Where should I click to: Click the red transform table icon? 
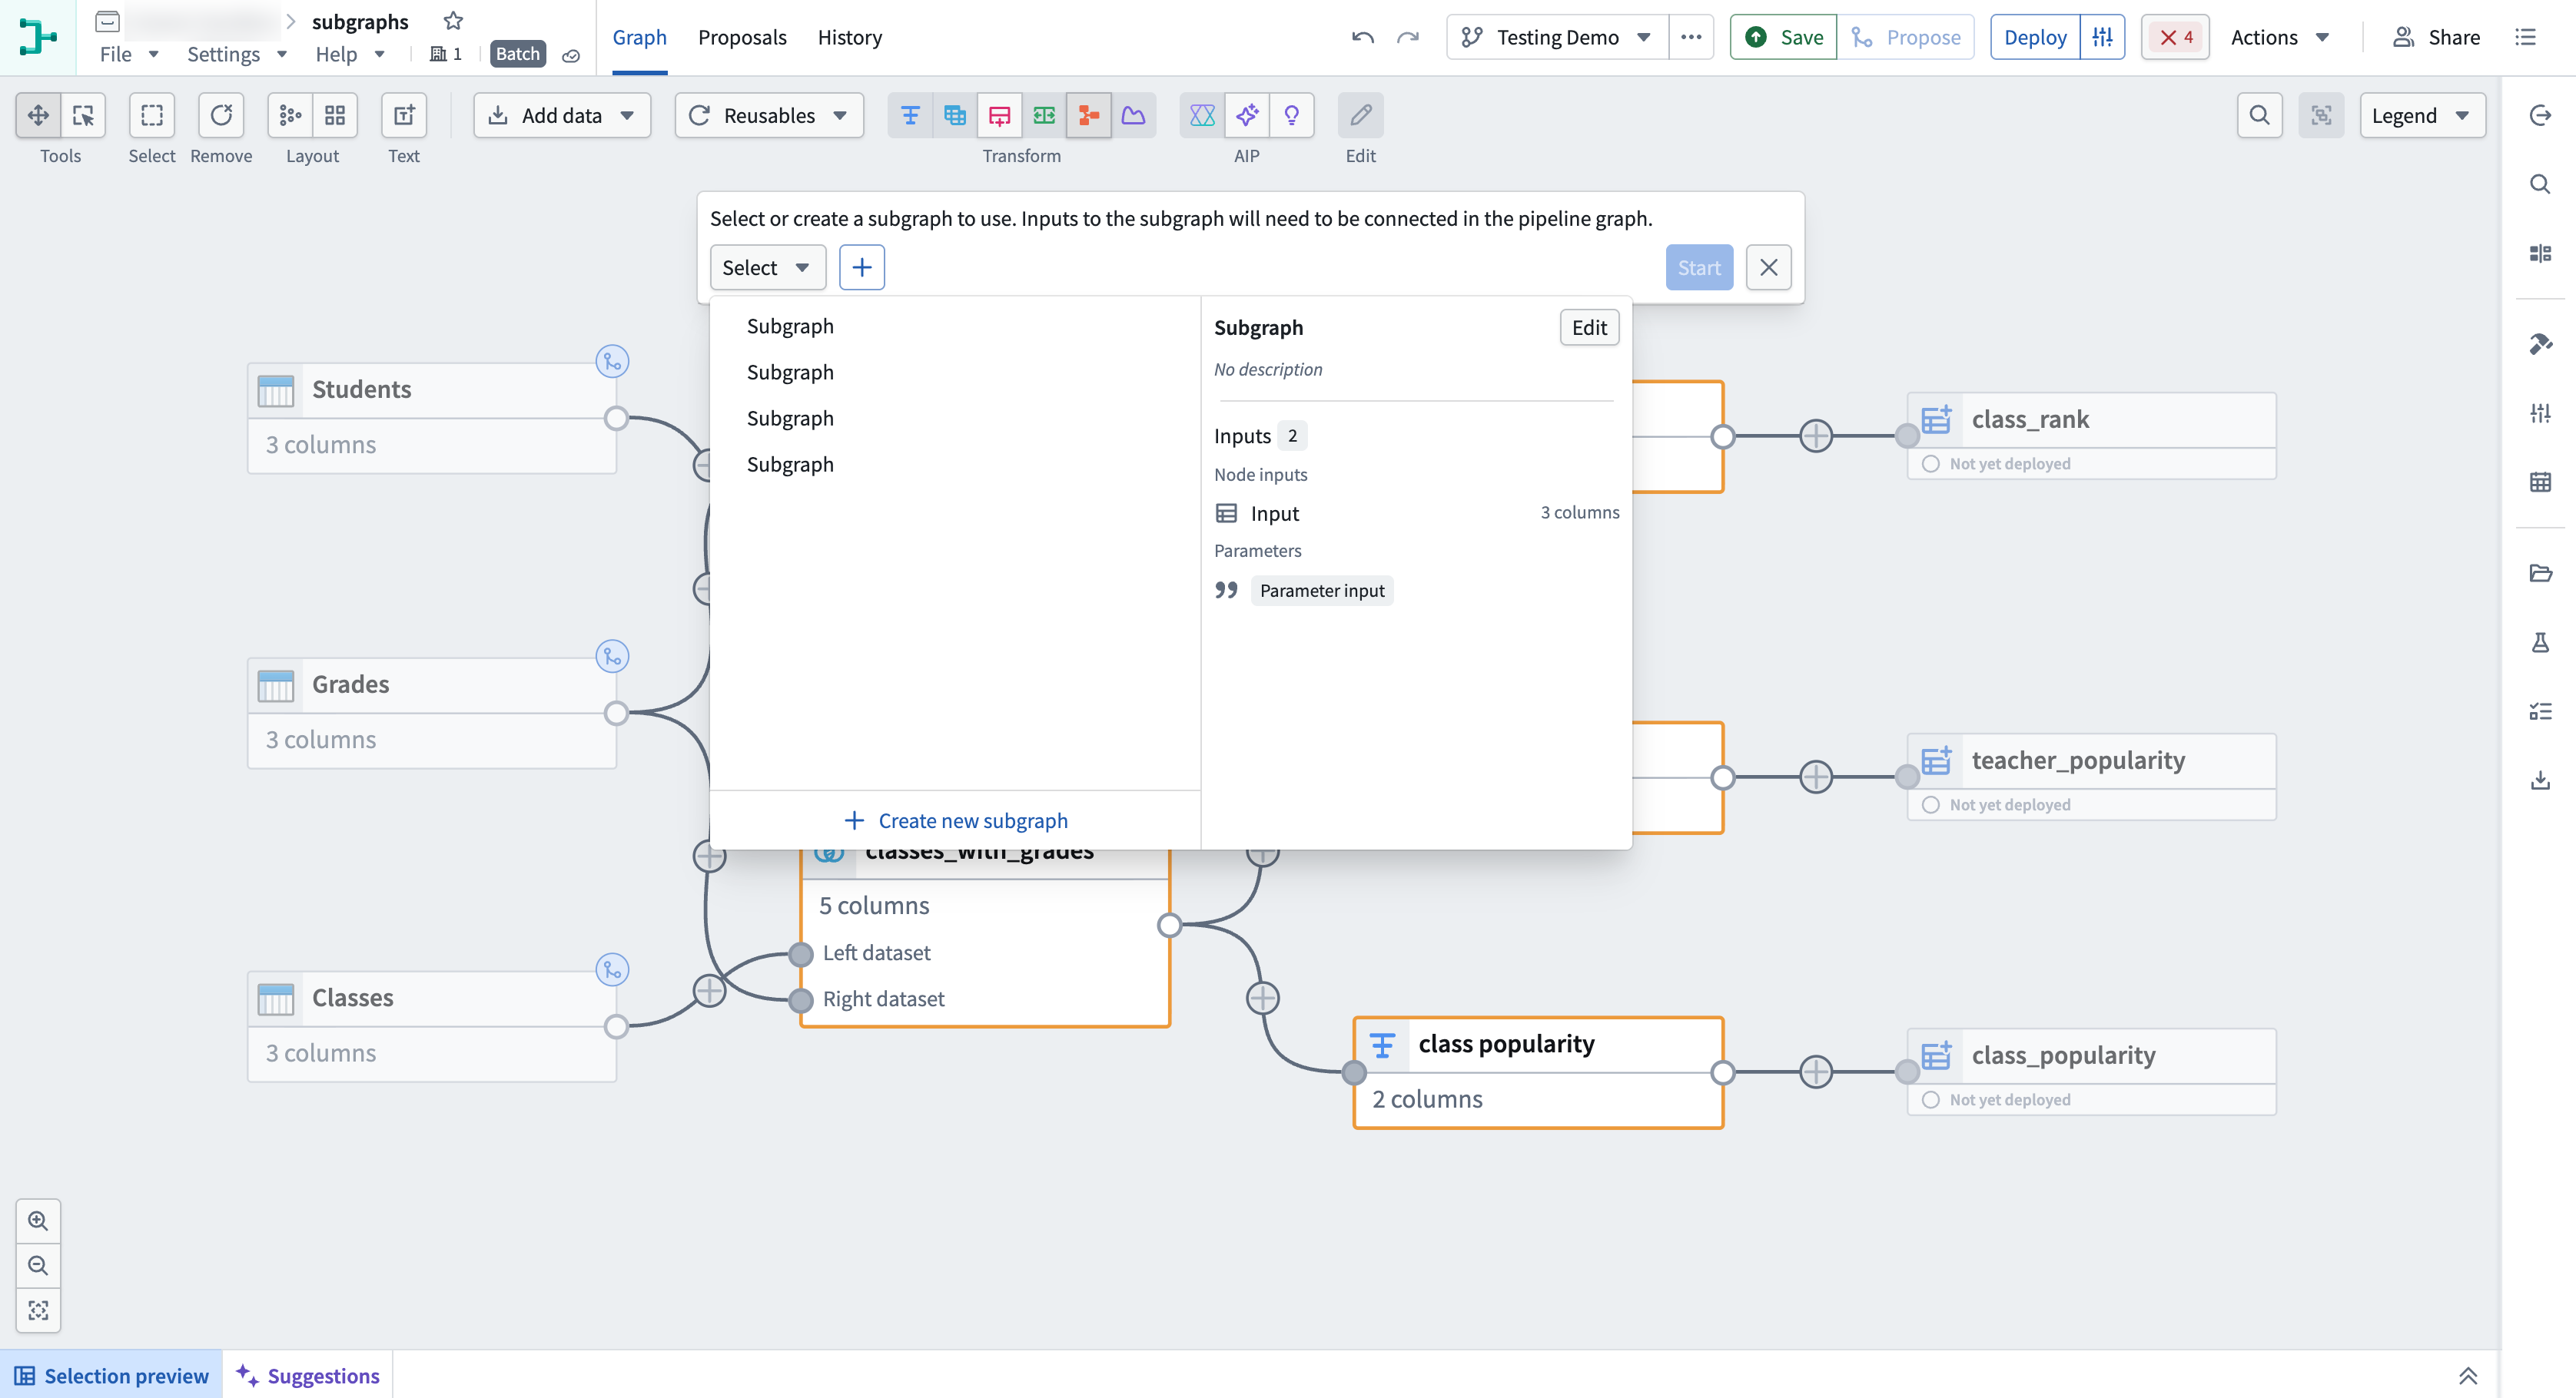[999, 115]
